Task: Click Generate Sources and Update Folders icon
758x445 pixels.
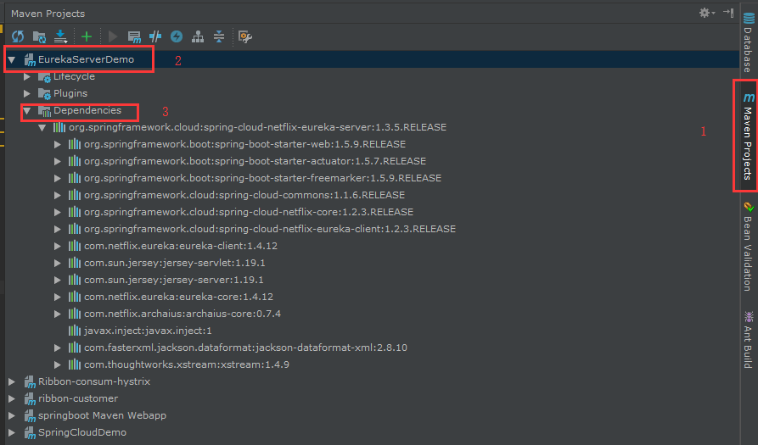Action: pyautogui.click(x=39, y=36)
